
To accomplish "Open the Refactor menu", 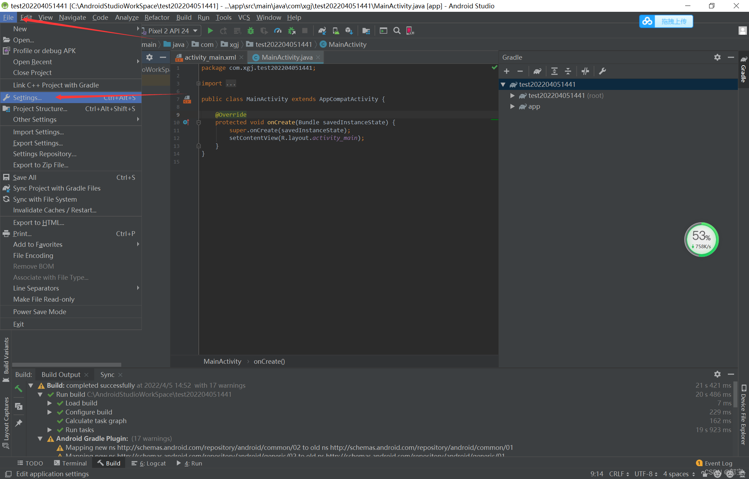I will coord(157,17).
